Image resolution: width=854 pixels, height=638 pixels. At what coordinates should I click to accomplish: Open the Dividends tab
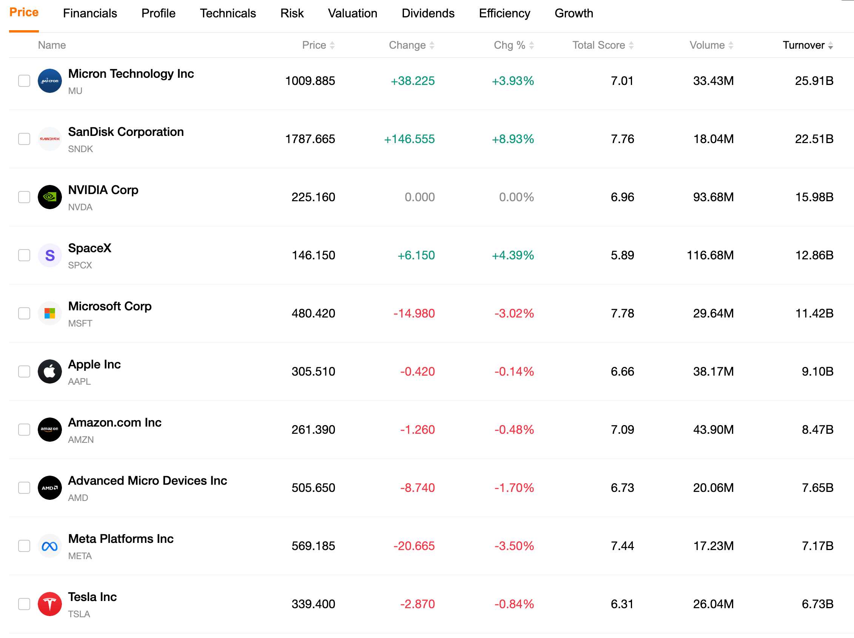tap(428, 13)
